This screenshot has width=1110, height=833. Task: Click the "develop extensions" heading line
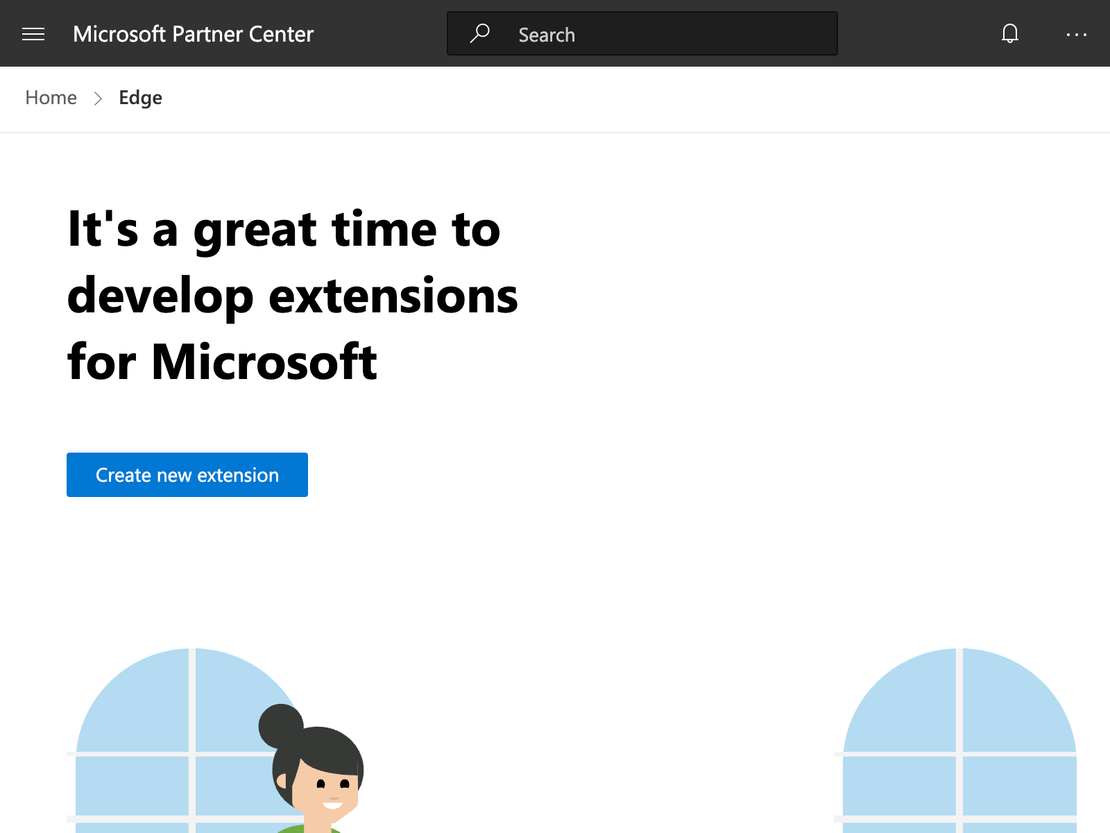pyautogui.click(x=292, y=296)
